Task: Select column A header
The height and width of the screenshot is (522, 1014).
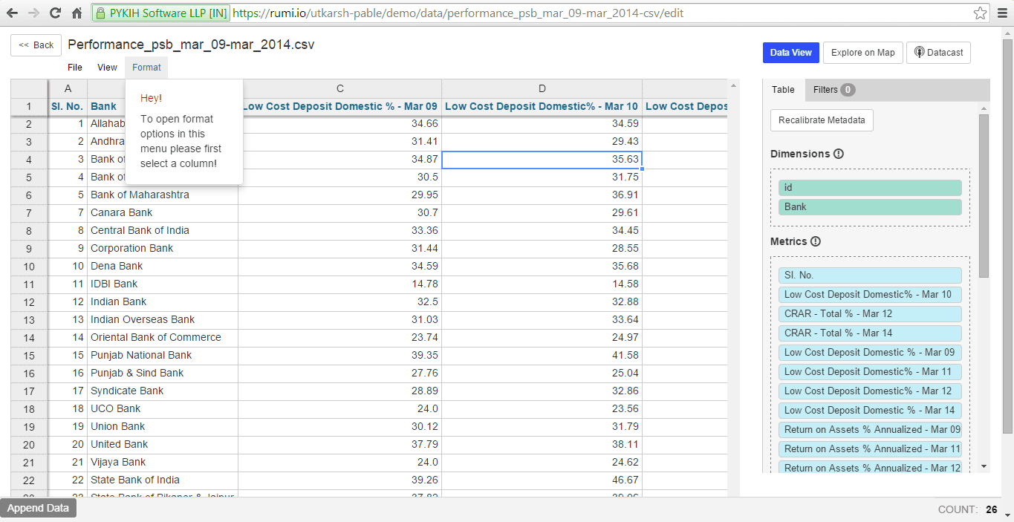Action: coord(68,88)
